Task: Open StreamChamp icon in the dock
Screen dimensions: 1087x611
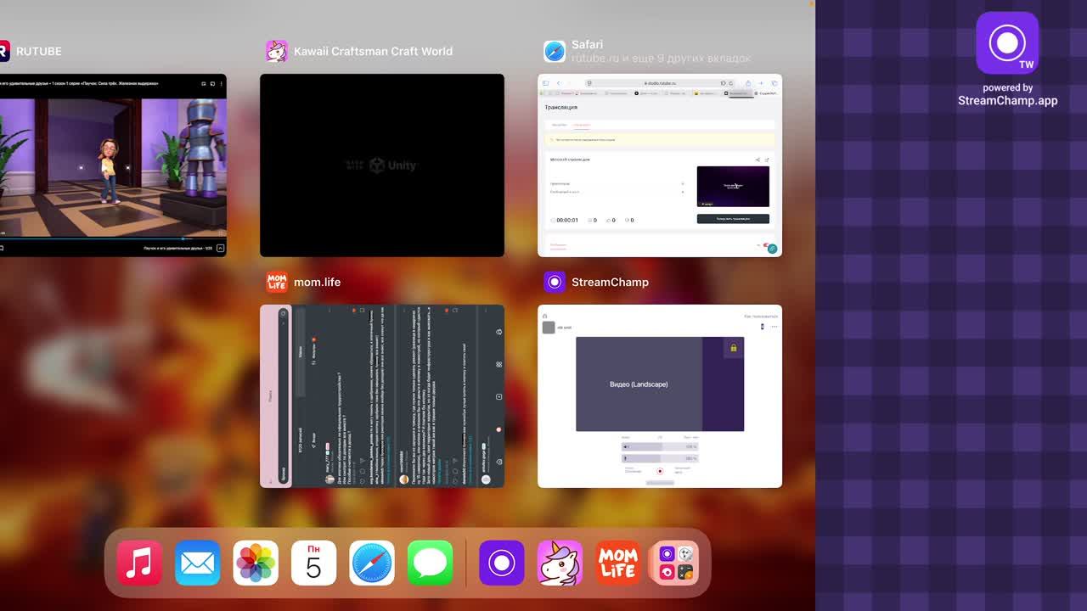Action: click(x=502, y=563)
